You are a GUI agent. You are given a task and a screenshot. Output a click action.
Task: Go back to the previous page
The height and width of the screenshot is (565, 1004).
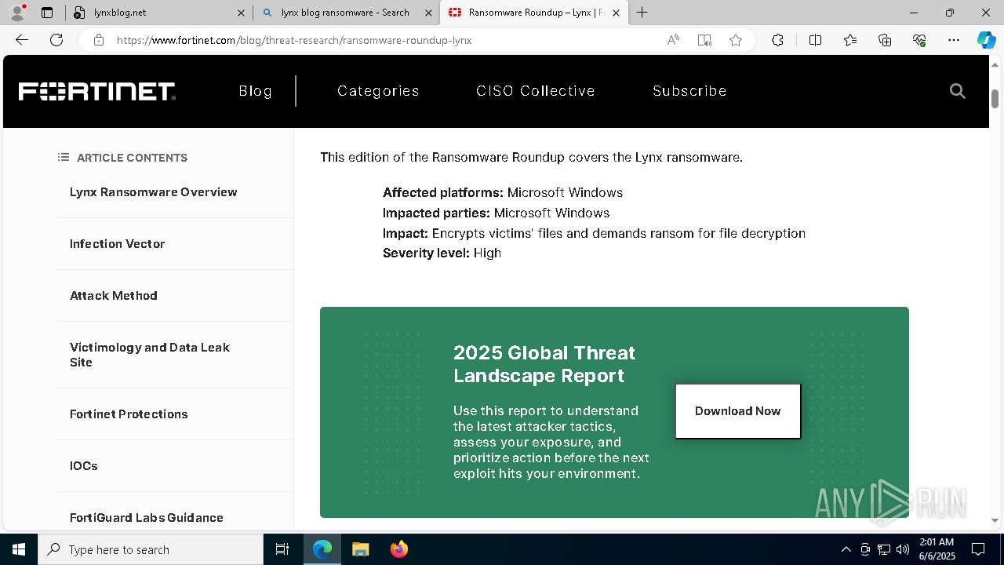(22, 40)
